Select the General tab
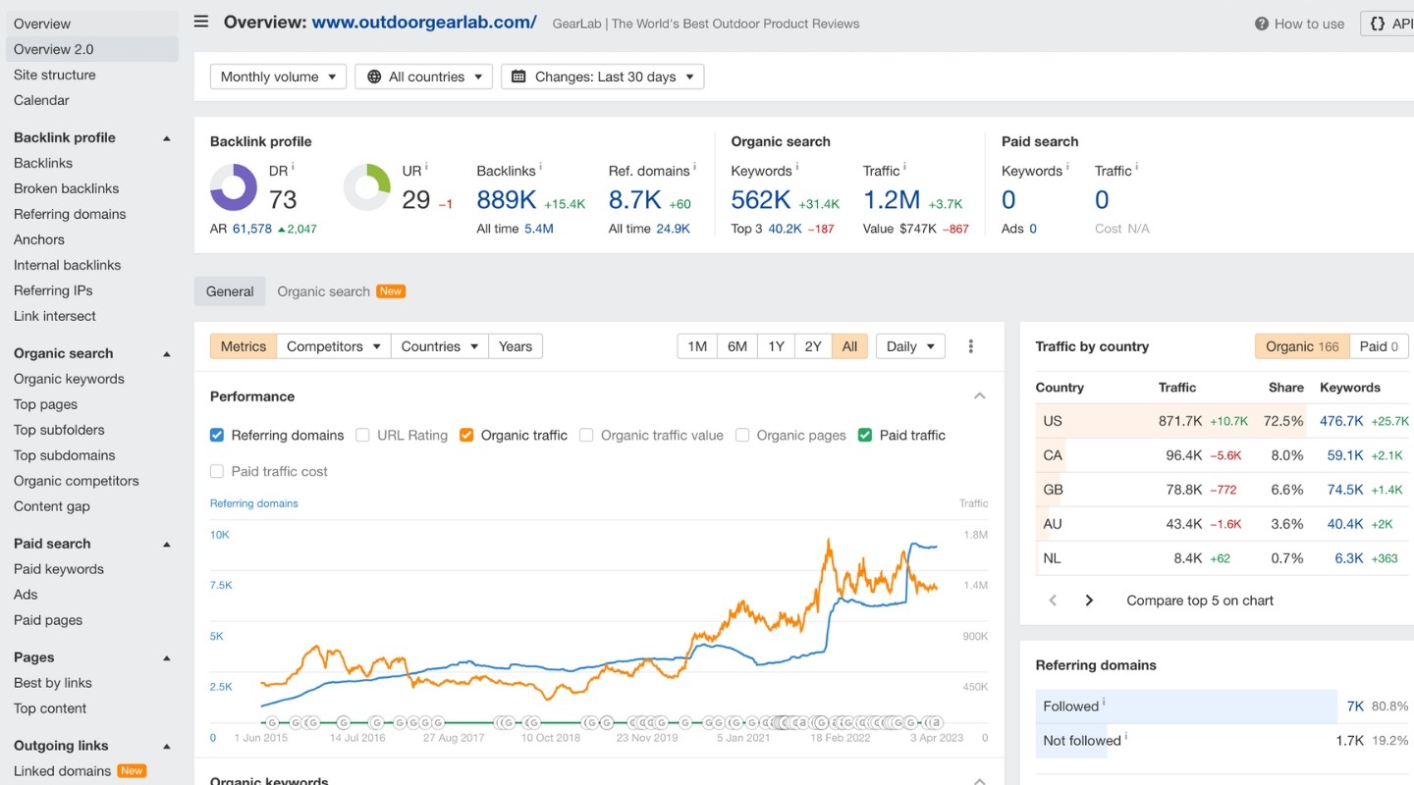The height and width of the screenshot is (785, 1414). (230, 291)
